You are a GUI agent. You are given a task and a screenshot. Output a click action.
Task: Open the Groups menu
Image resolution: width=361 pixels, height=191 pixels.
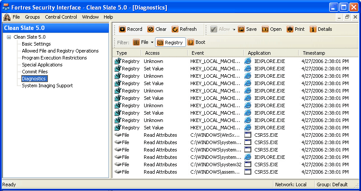pos(32,17)
